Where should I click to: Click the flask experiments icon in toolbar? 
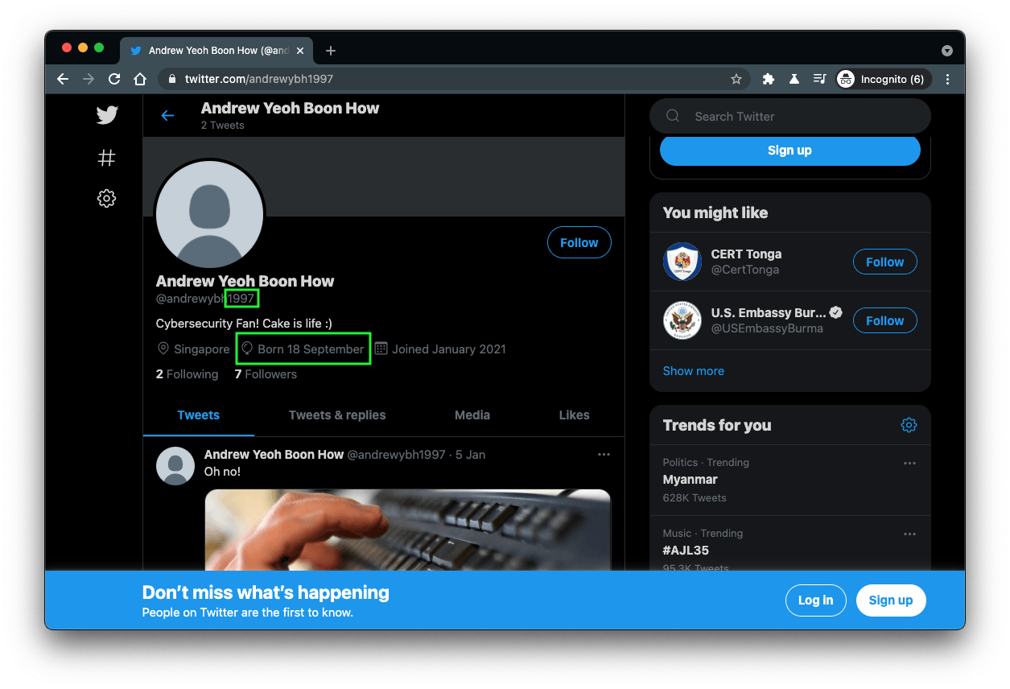click(794, 79)
